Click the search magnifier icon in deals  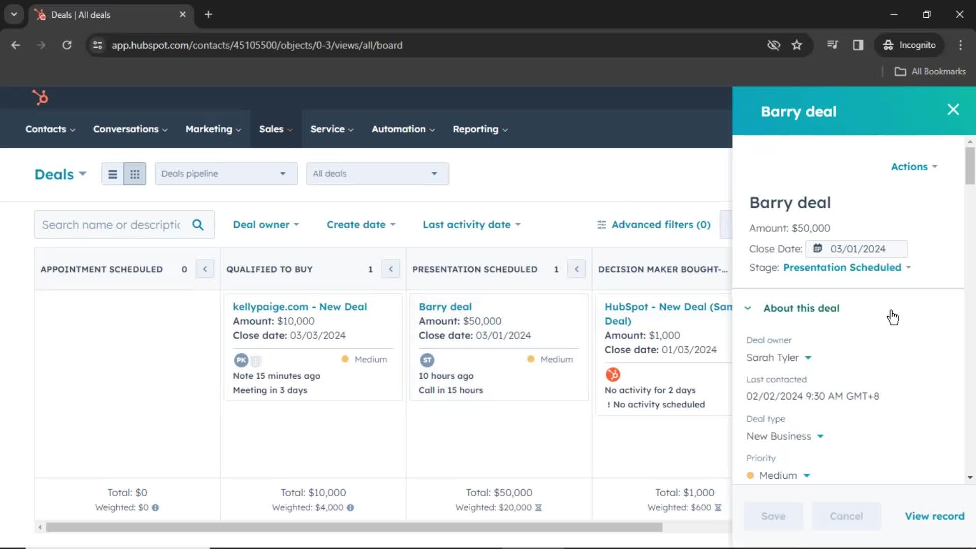tap(198, 224)
